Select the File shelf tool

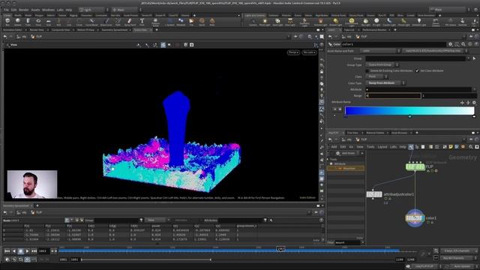pyautogui.click(x=192, y=22)
